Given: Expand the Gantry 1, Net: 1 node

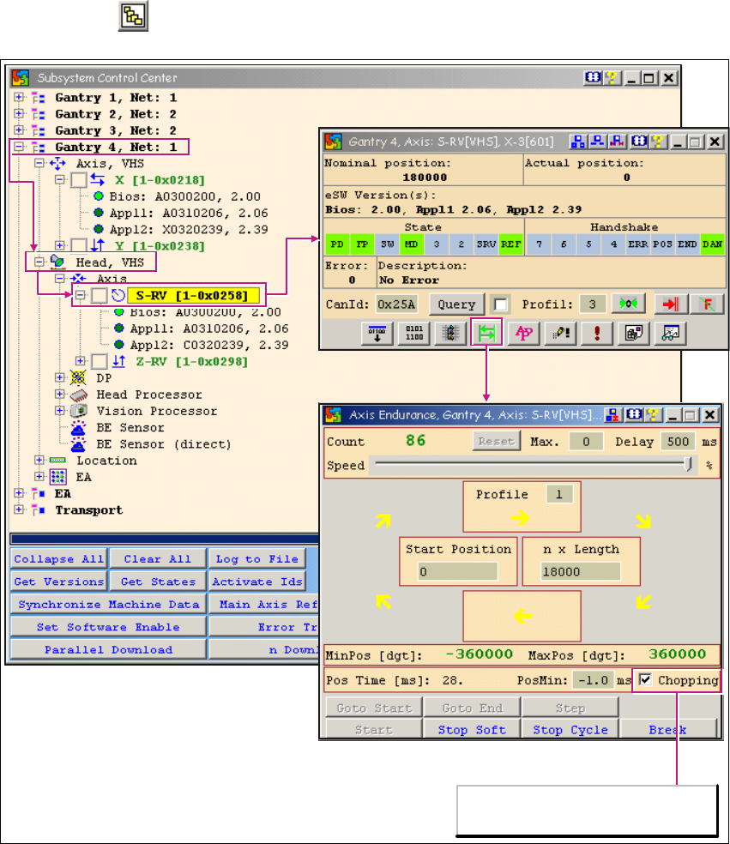Looking at the screenshot, I should click(20, 98).
